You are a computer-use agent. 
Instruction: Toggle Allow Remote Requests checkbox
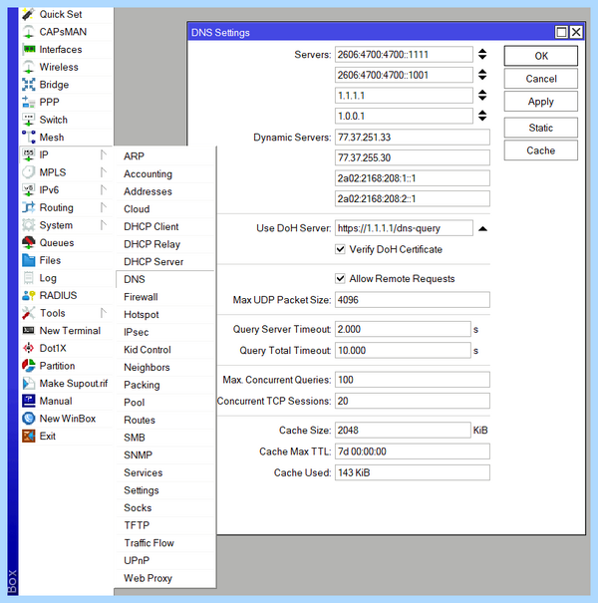(340, 278)
